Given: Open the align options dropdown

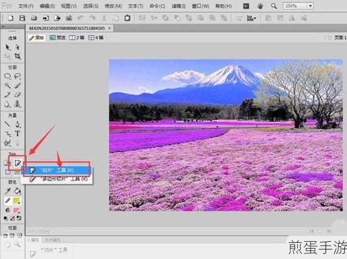Looking at the screenshot, I should point(252,18).
